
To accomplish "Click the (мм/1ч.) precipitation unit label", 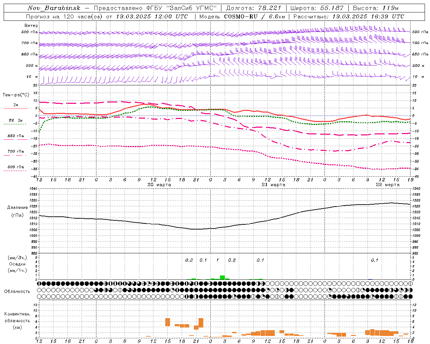I will (17, 270).
